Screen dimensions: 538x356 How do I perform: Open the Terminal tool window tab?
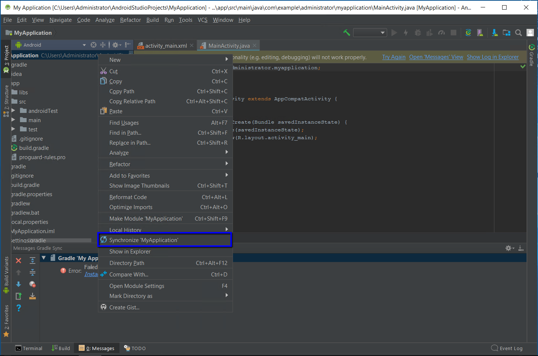click(x=29, y=348)
